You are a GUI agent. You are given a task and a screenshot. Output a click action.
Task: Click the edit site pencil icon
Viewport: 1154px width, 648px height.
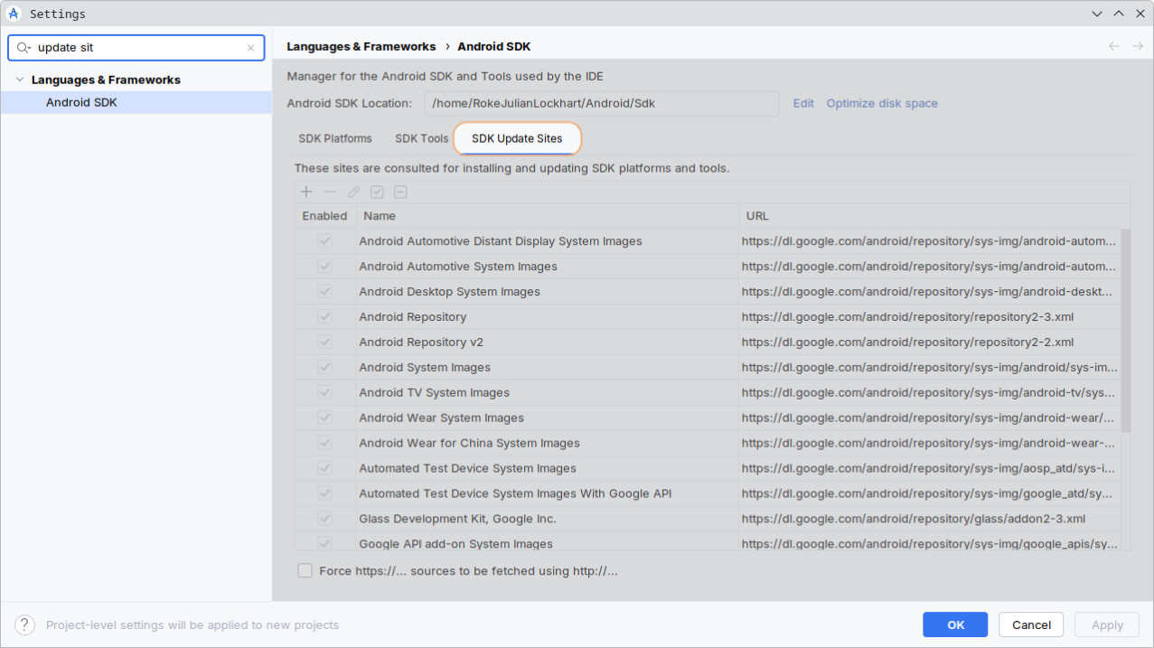[x=353, y=192]
